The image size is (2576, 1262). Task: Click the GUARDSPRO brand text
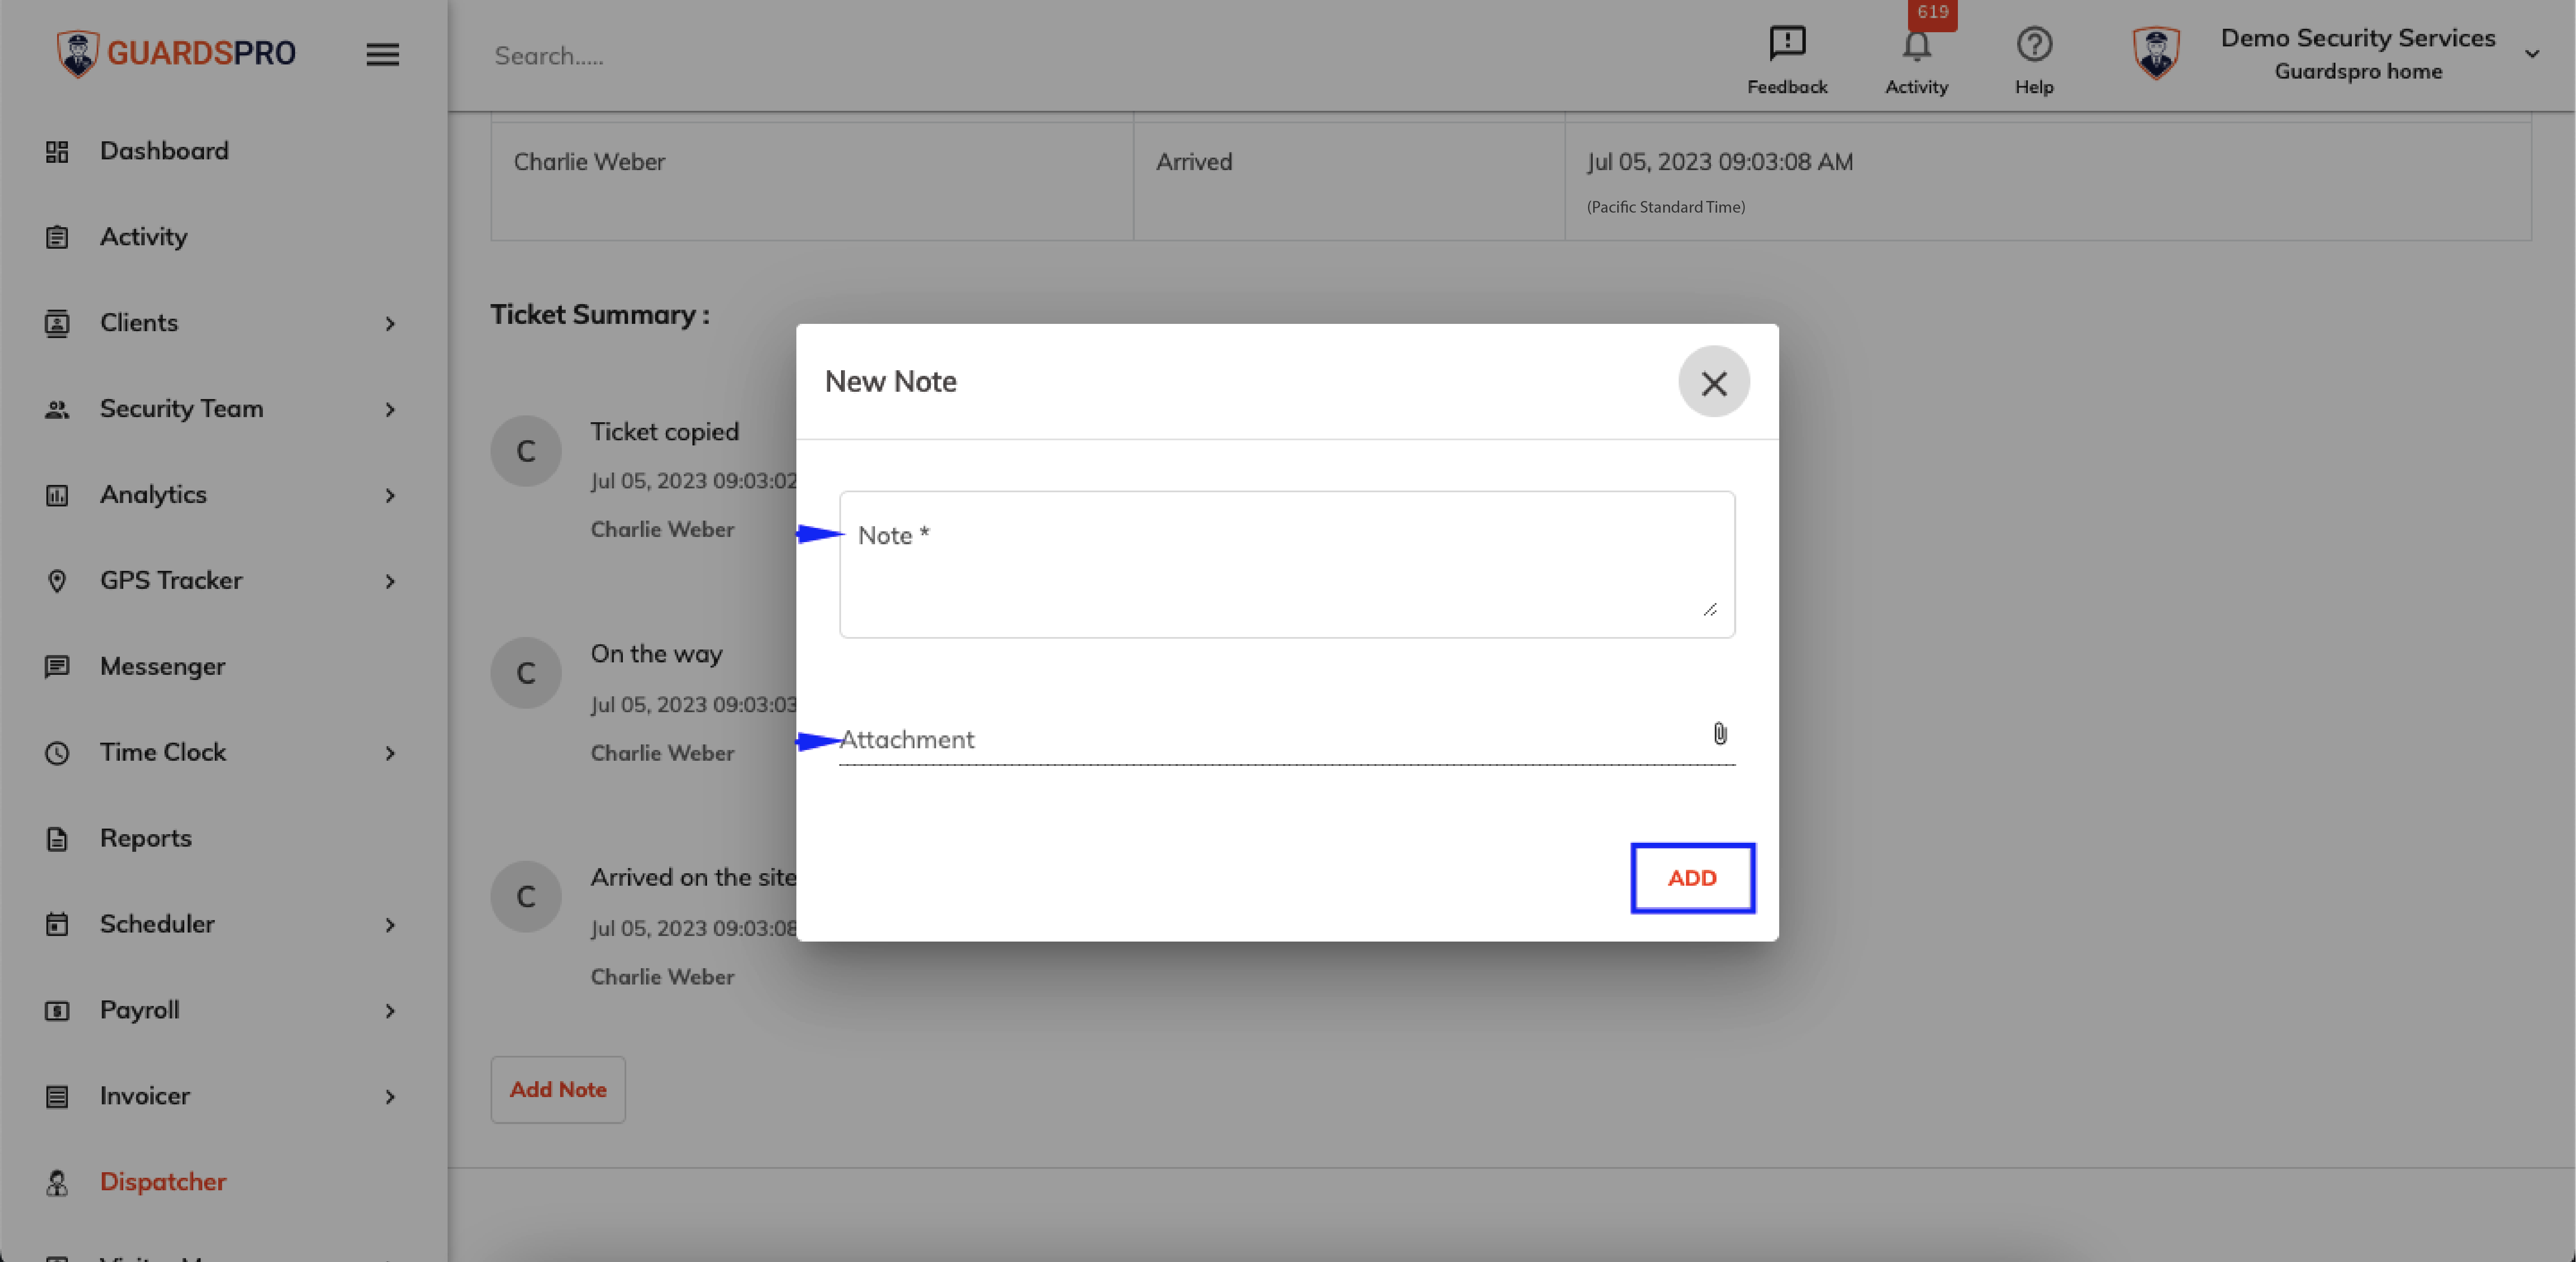point(202,53)
